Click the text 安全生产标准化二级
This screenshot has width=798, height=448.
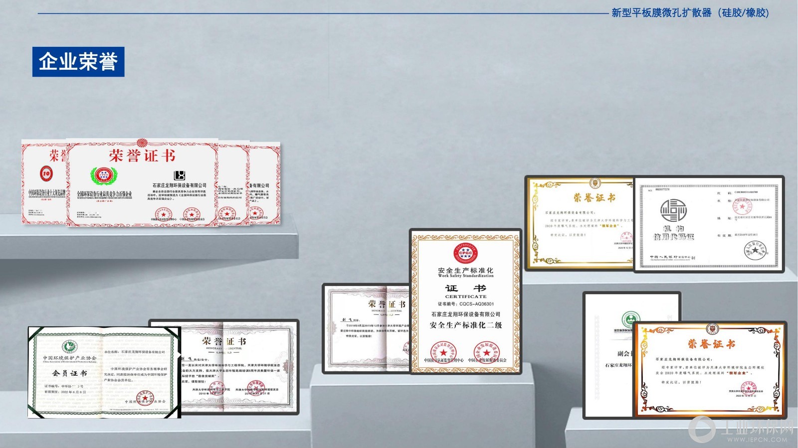pyautogui.click(x=465, y=325)
